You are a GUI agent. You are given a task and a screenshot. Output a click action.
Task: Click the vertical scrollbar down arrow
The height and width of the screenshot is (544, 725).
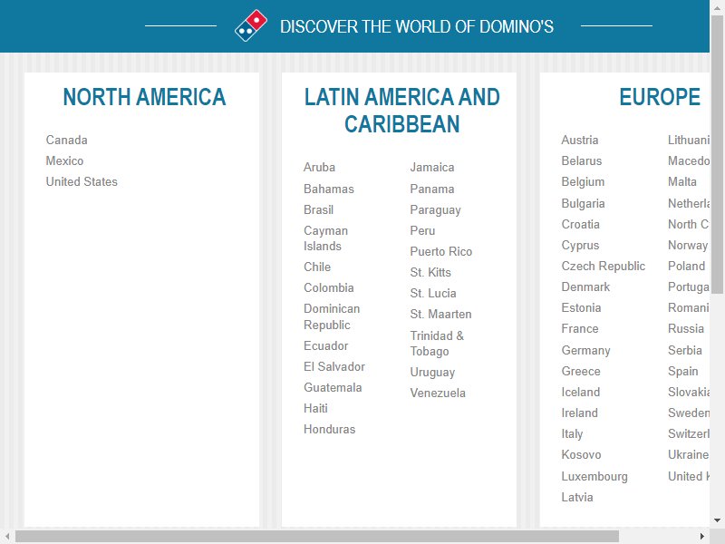click(717, 520)
